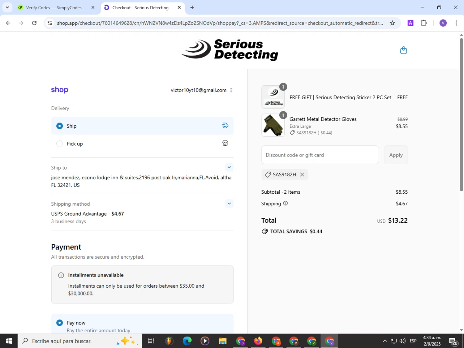Open the Extensions puzzle icon

click(x=424, y=23)
